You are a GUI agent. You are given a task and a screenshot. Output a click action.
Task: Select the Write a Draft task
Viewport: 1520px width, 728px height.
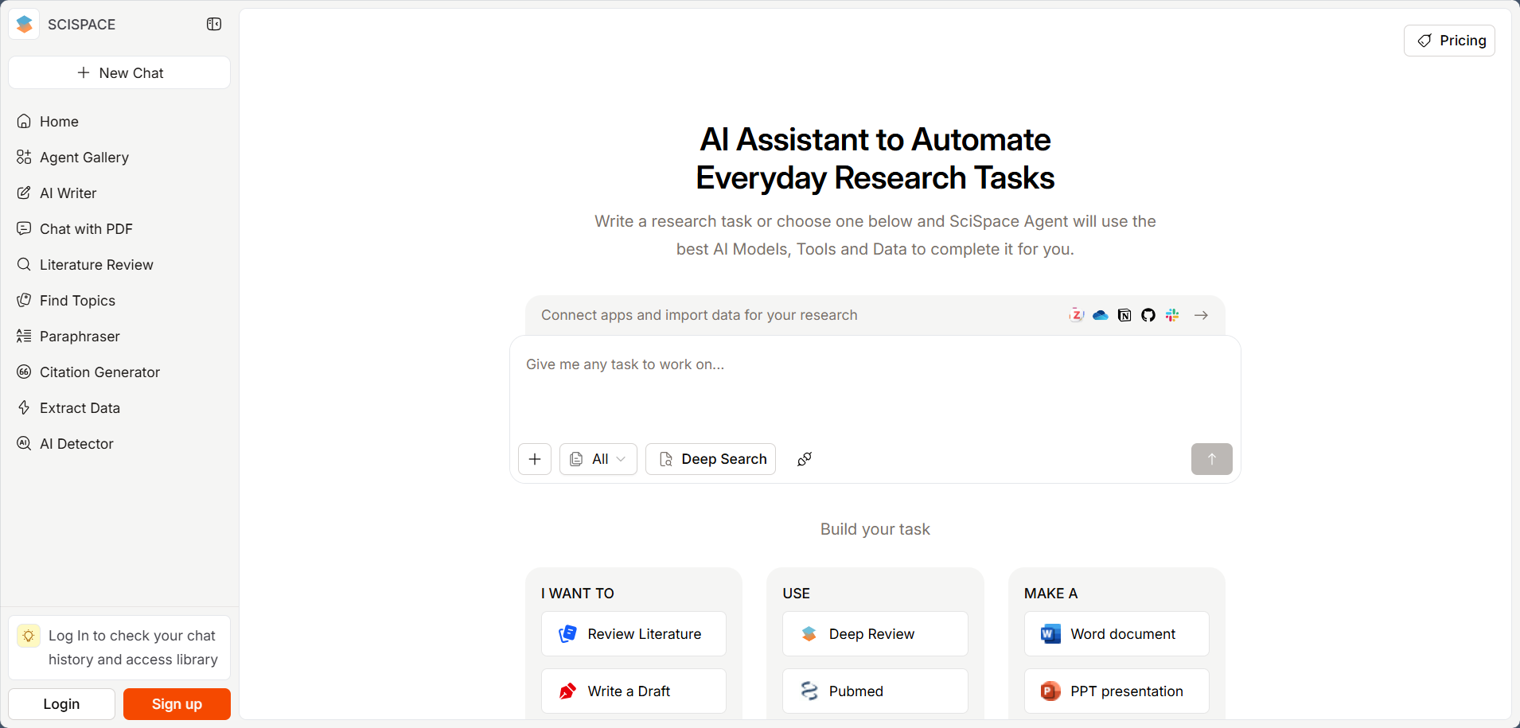pos(633,691)
